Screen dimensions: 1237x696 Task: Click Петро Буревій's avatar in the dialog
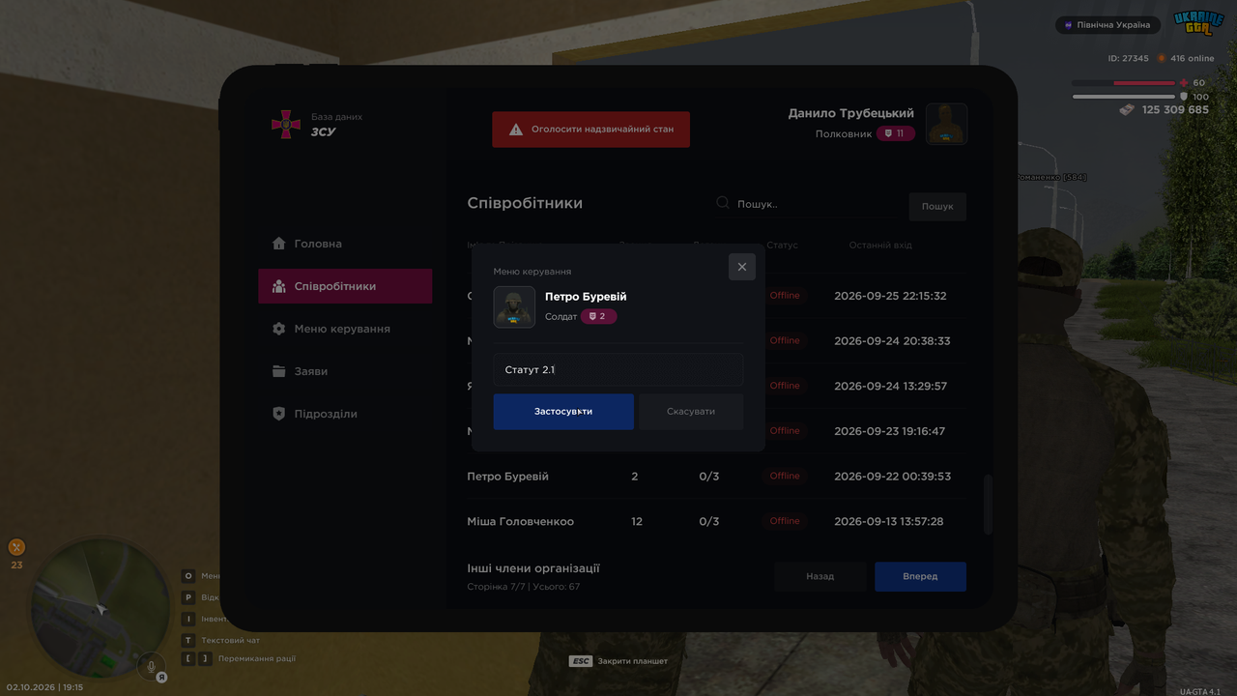514,307
